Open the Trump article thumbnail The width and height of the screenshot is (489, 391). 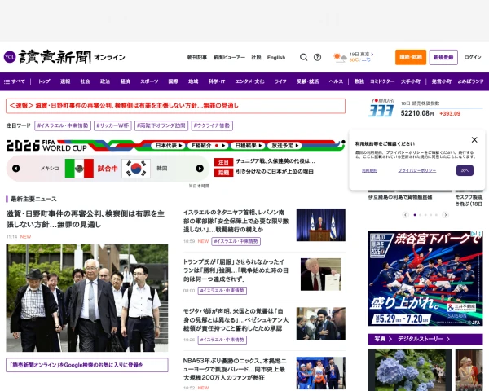(321, 275)
